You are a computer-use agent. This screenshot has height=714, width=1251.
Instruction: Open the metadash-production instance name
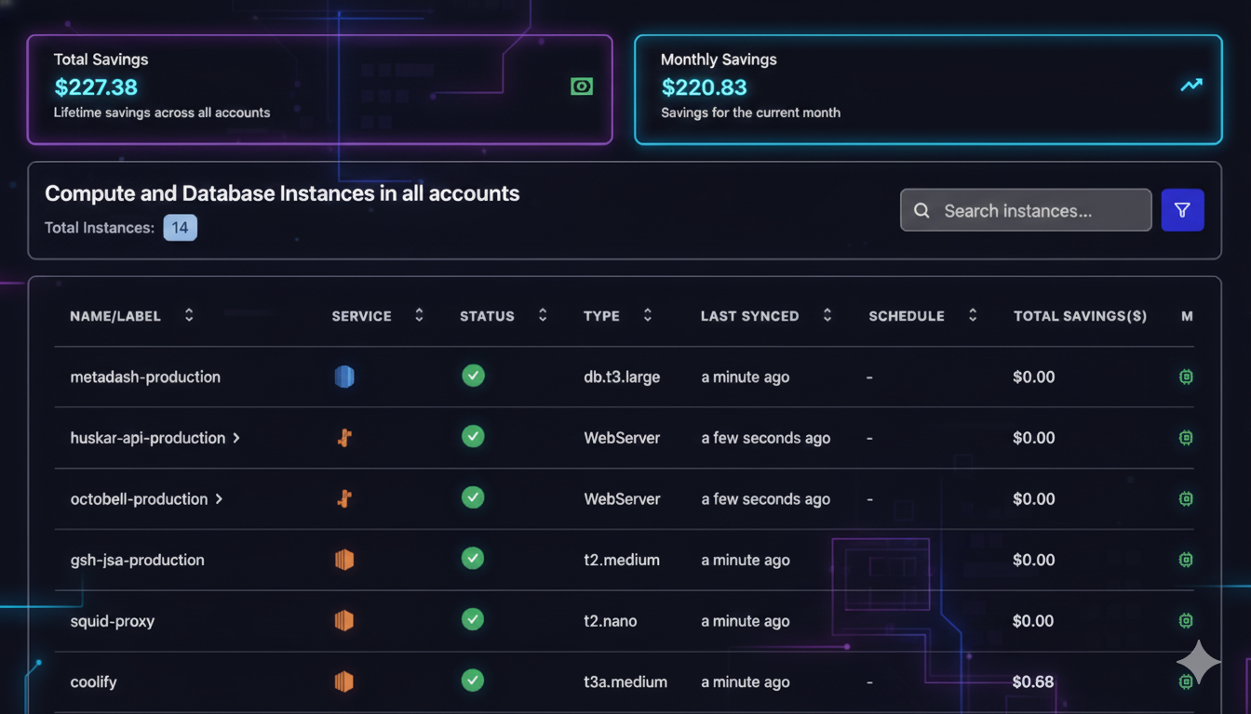pos(145,377)
